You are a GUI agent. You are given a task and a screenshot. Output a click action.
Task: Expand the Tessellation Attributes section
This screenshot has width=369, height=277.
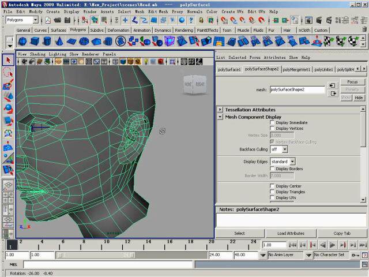[220, 110]
